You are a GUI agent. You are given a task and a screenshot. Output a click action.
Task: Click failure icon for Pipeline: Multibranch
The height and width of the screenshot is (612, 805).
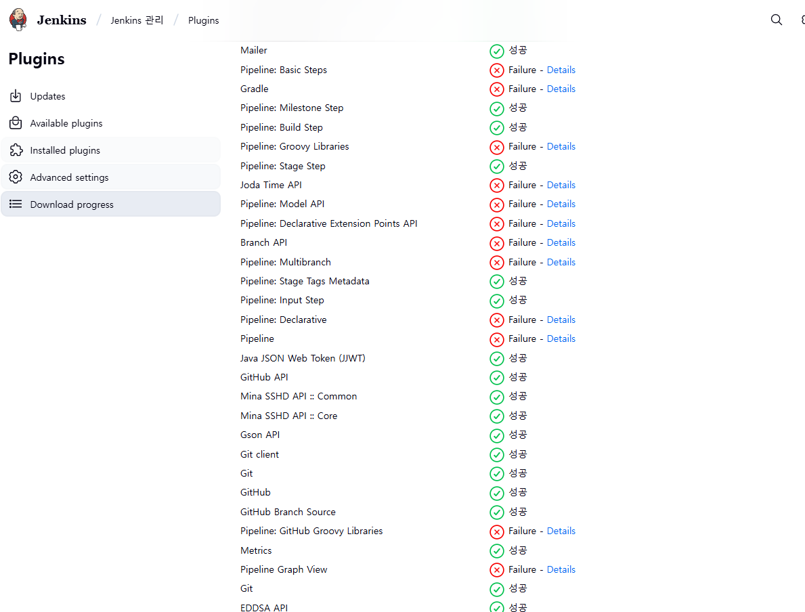(496, 263)
